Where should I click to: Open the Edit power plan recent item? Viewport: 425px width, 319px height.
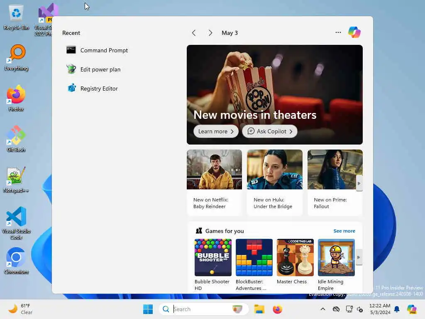(94, 69)
